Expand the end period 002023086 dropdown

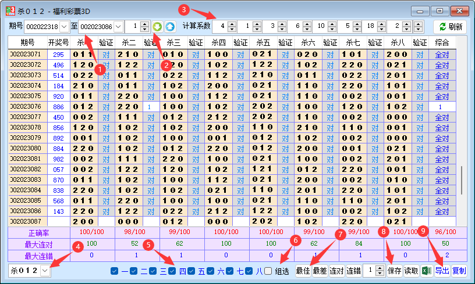pyautogui.click(x=118, y=27)
